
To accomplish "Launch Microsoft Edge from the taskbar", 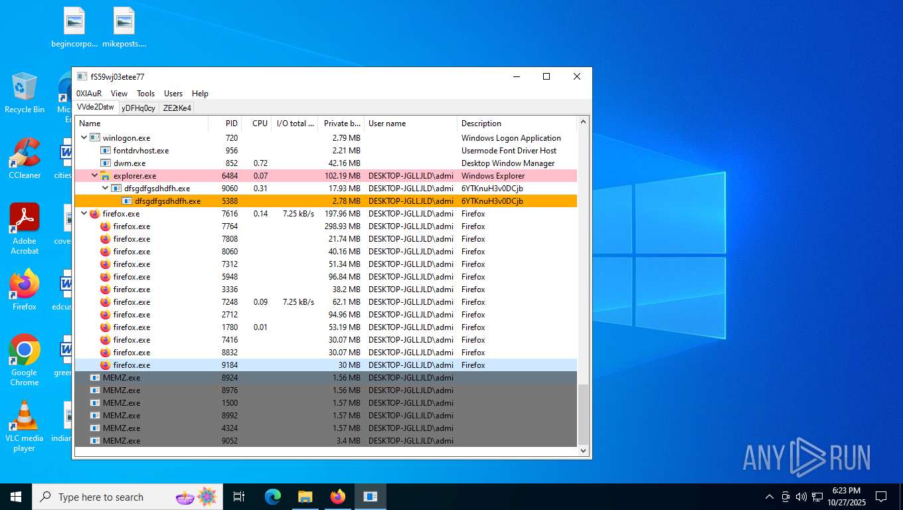I will click(x=272, y=497).
